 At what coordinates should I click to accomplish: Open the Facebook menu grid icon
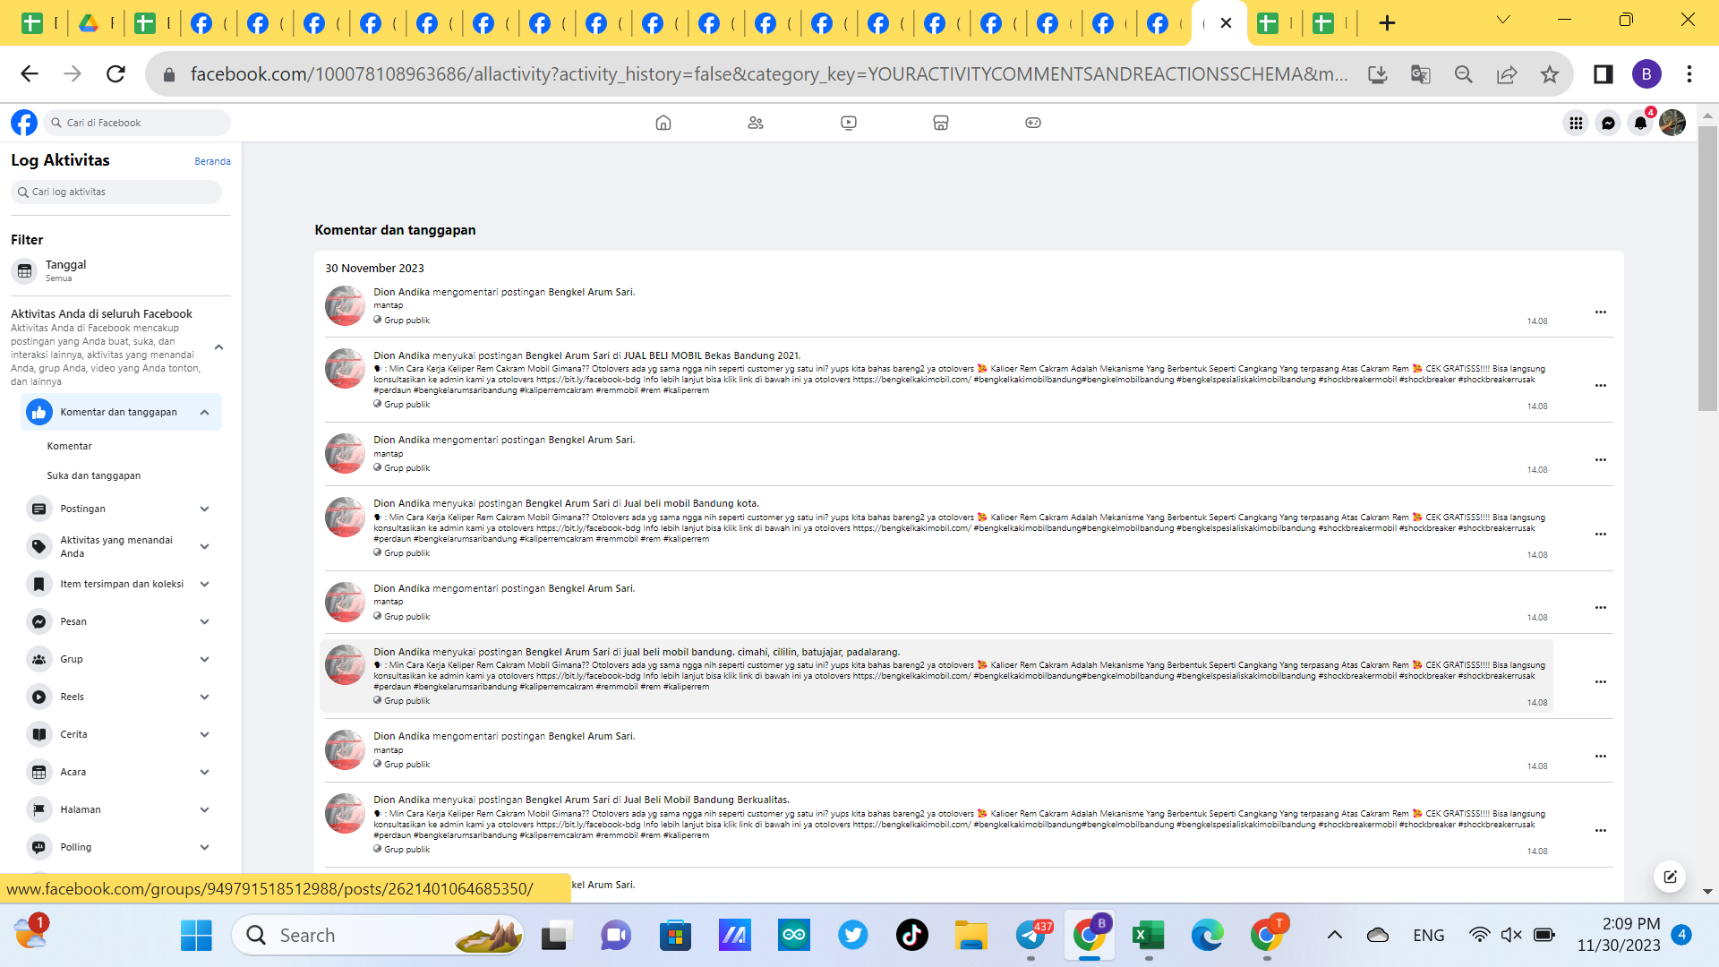[x=1576, y=123]
